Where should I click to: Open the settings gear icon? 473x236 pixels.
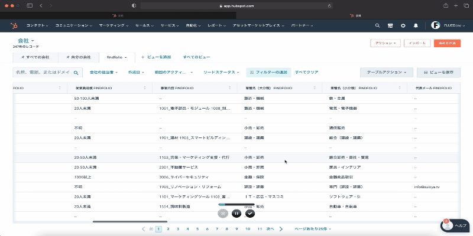click(x=403, y=26)
